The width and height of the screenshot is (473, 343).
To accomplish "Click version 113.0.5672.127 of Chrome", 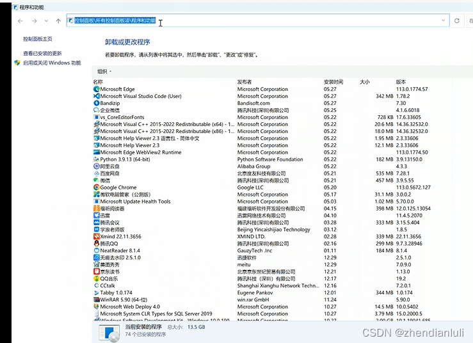I will point(413,187).
